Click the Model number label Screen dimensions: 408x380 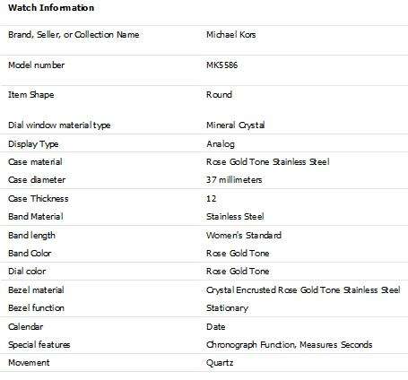(x=36, y=65)
